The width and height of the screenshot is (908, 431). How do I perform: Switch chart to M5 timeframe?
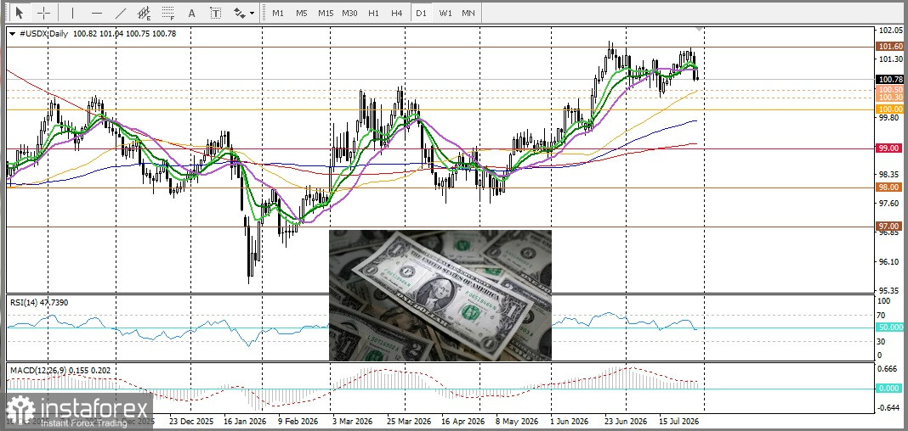coord(301,13)
